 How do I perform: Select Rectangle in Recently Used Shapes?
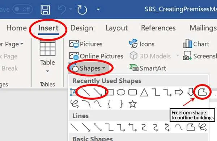tap(110, 92)
